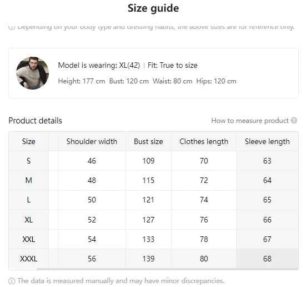Screen dimensions: 306x287
Task: Click the Model is wearing XL(42) text
Action: [x=99, y=65]
